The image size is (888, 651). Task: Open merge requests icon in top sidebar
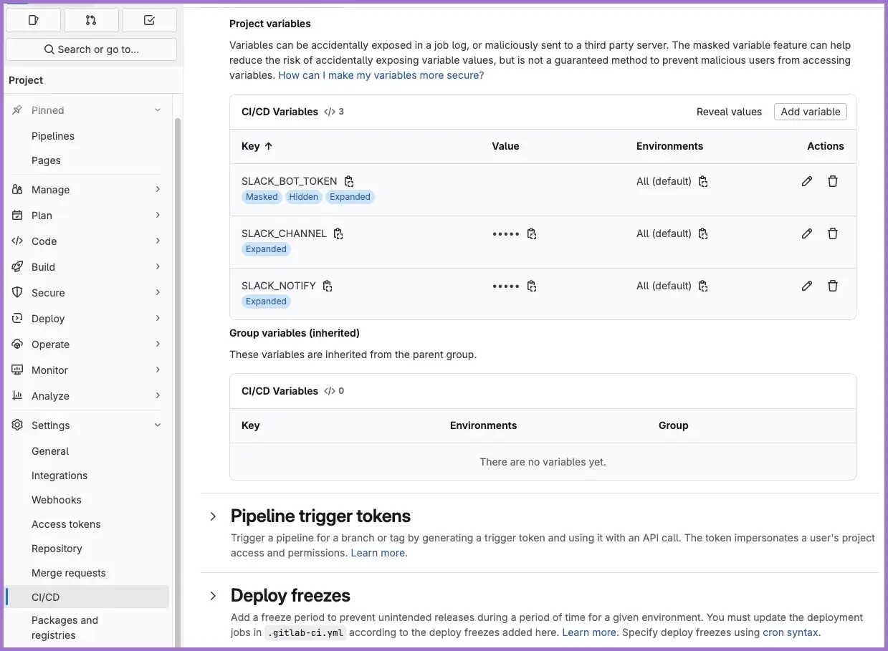91,20
